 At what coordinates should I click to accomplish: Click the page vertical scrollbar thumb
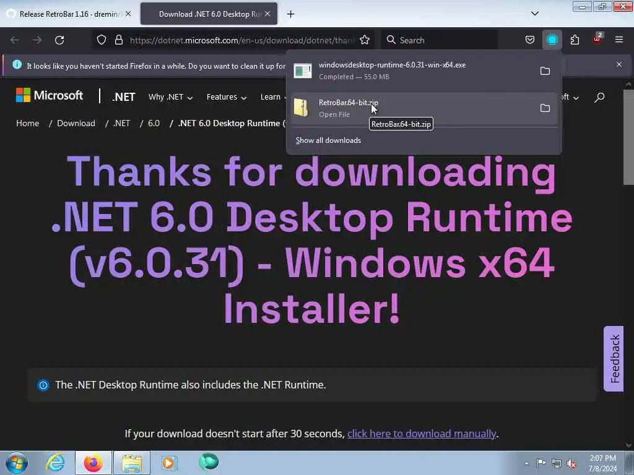click(x=628, y=137)
